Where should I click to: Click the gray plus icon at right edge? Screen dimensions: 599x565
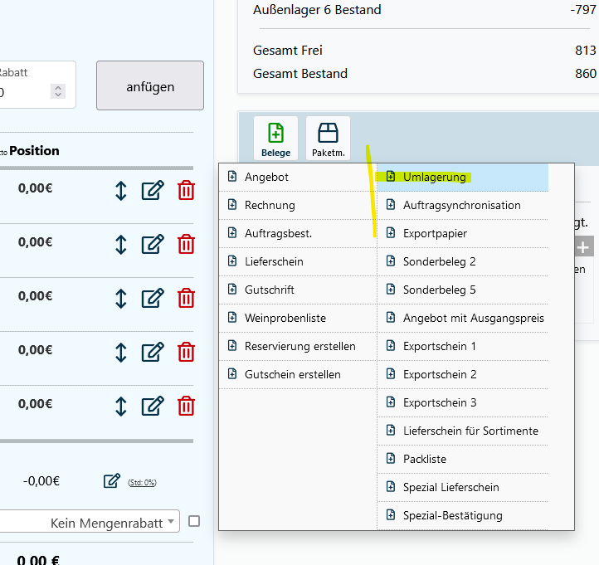coord(583,247)
